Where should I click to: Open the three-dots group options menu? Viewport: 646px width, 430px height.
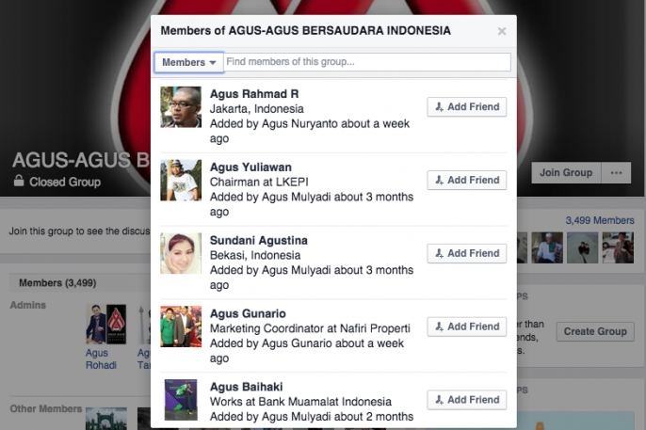616,173
